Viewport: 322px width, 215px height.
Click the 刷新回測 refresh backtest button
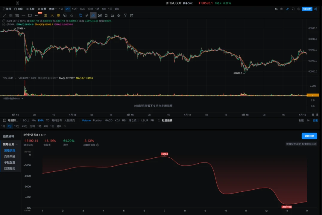309,136
